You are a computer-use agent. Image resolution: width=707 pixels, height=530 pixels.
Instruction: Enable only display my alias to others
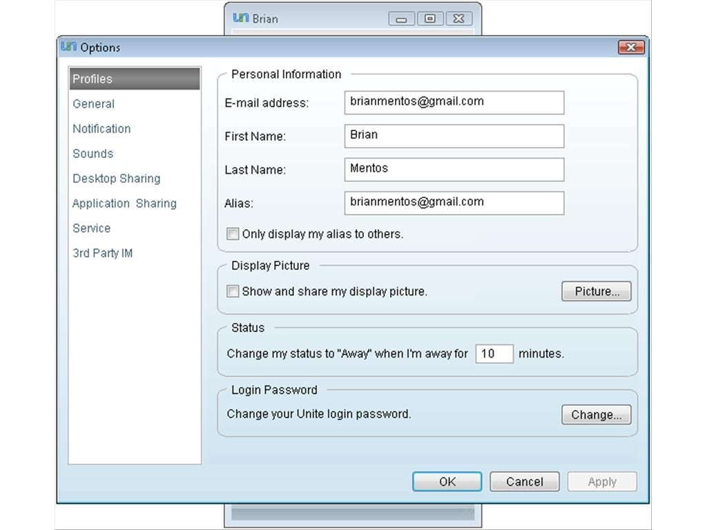coord(233,234)
